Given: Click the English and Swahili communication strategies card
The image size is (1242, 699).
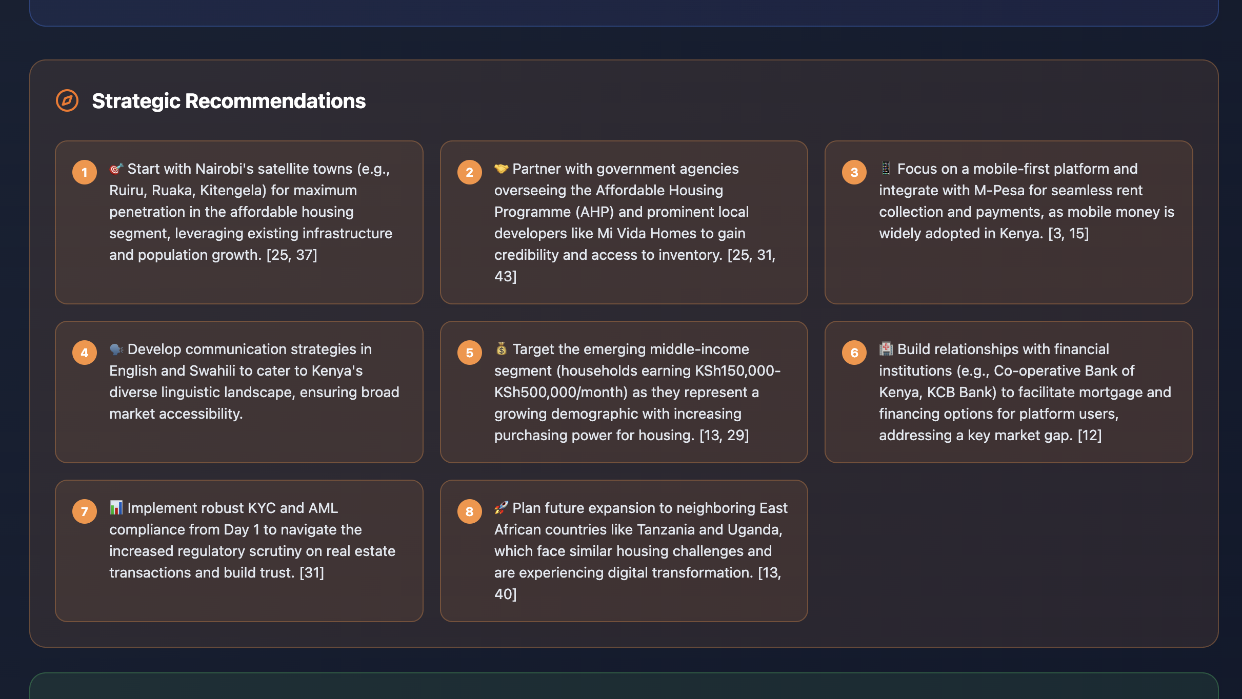Looking at the screenshot, I should [239, 392].
